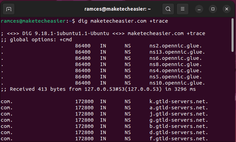Maximize the terminal window
This screenshot has width=236, height=142.
[x=213, y=9]
